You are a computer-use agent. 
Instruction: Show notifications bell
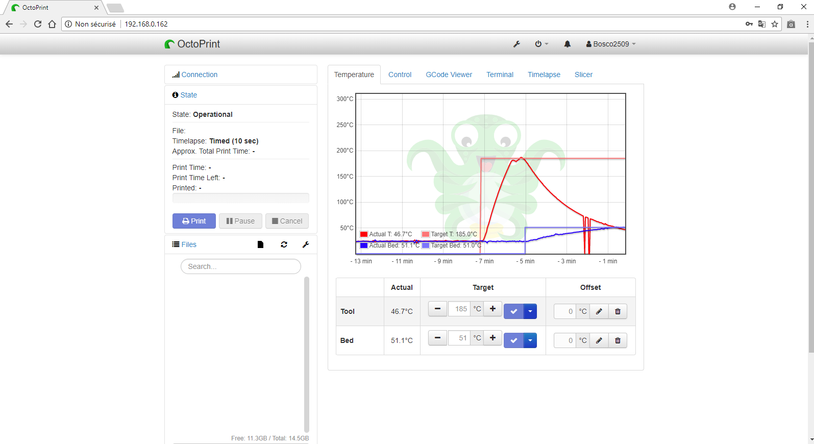pos(567,44)
